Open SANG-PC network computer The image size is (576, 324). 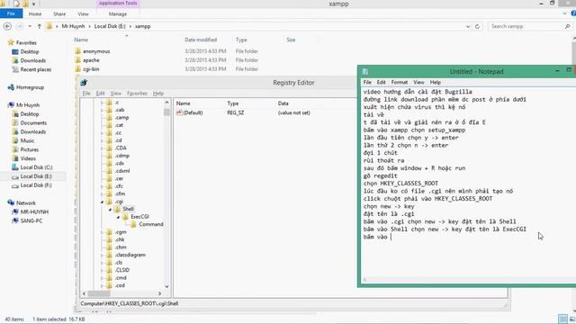point(31,220)
